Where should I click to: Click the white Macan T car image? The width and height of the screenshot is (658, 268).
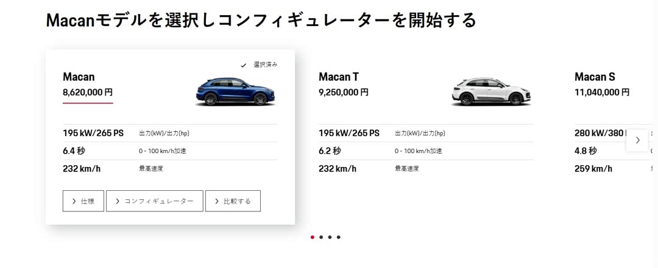[491, 92]
